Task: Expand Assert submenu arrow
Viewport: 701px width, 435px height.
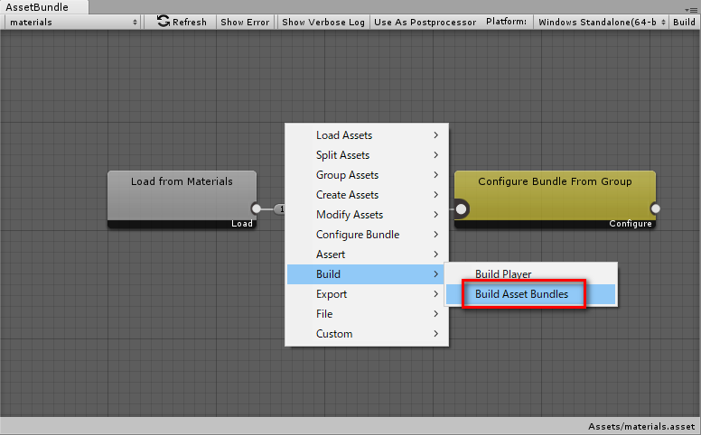Action: point(436,255)
